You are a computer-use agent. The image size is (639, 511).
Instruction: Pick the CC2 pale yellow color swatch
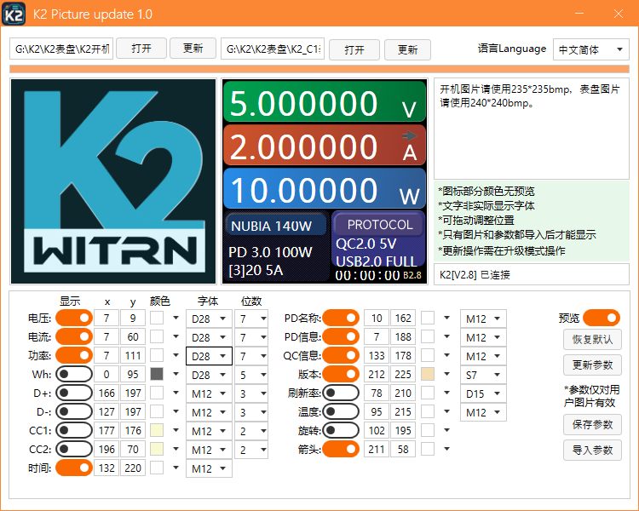point(157,449)
